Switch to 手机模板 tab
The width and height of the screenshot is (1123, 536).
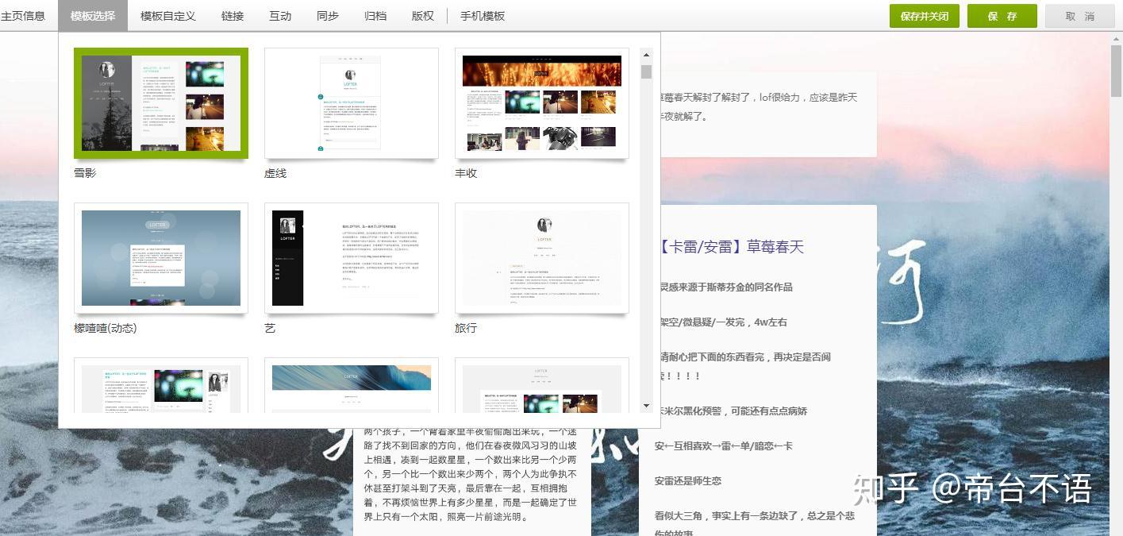[483, 16]
